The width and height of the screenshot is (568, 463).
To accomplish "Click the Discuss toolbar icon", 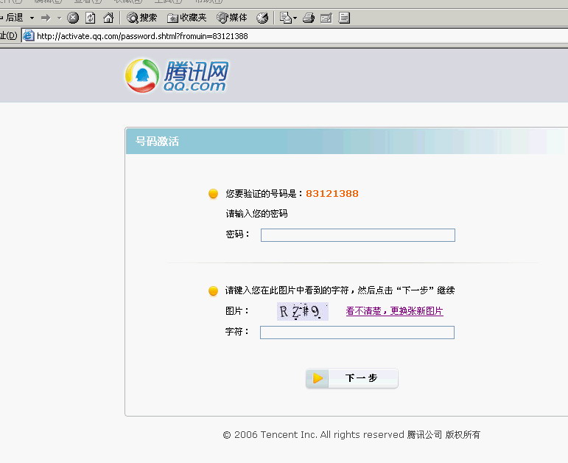I will pyautogui.click(x=344, y=18).
